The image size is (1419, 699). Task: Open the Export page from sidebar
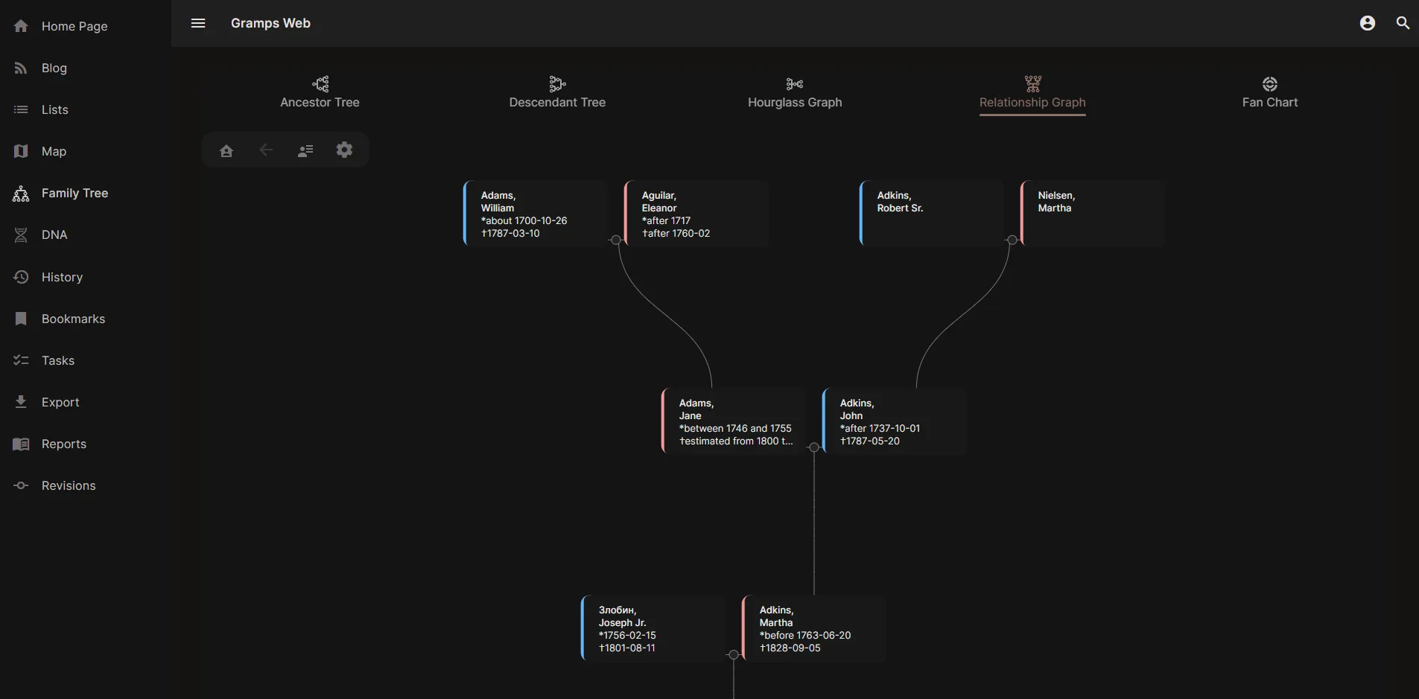coord(60,402)
